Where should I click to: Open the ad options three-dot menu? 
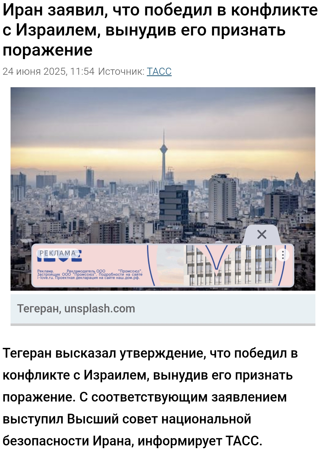pyautogui.click(x=283, y=255)
